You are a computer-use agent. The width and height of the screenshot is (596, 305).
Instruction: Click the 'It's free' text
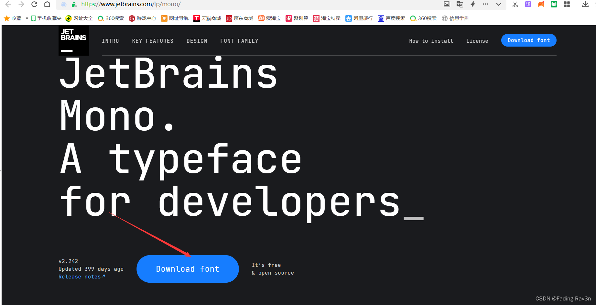coord(266,265)
